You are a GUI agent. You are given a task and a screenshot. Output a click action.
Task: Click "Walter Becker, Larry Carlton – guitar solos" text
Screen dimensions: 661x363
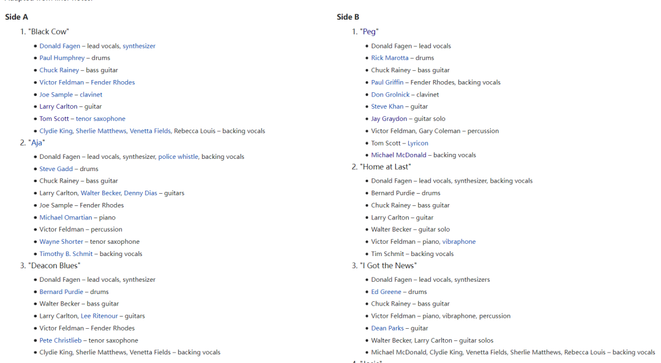(x=432, y=340)
